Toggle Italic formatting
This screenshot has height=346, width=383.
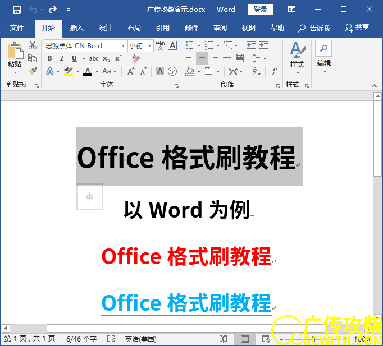pyautogui.click(x=62, y=58)
